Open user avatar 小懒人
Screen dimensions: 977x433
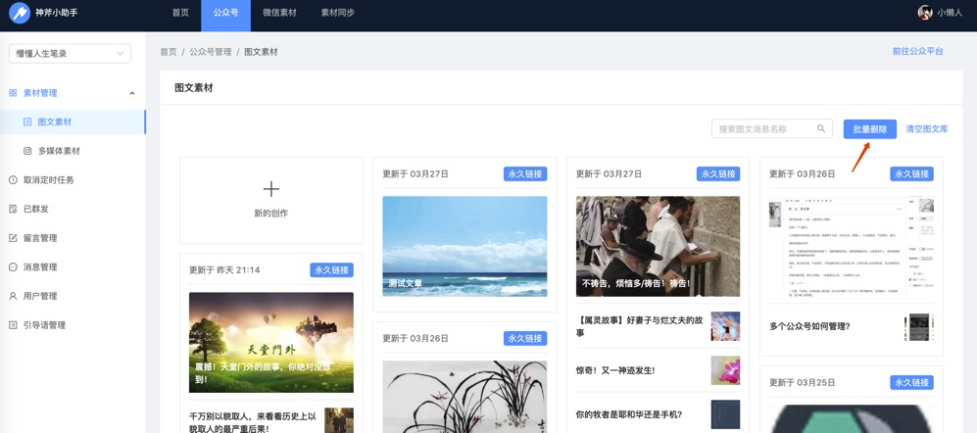(925, 13)
